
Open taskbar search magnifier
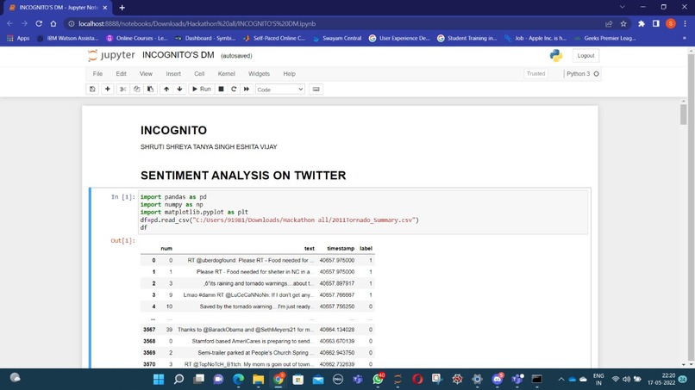point(178,380)
